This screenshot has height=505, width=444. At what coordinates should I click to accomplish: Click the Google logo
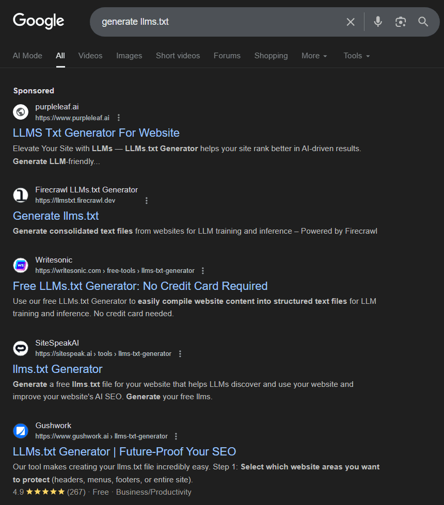pyautogui.click(x=39, y=21)
